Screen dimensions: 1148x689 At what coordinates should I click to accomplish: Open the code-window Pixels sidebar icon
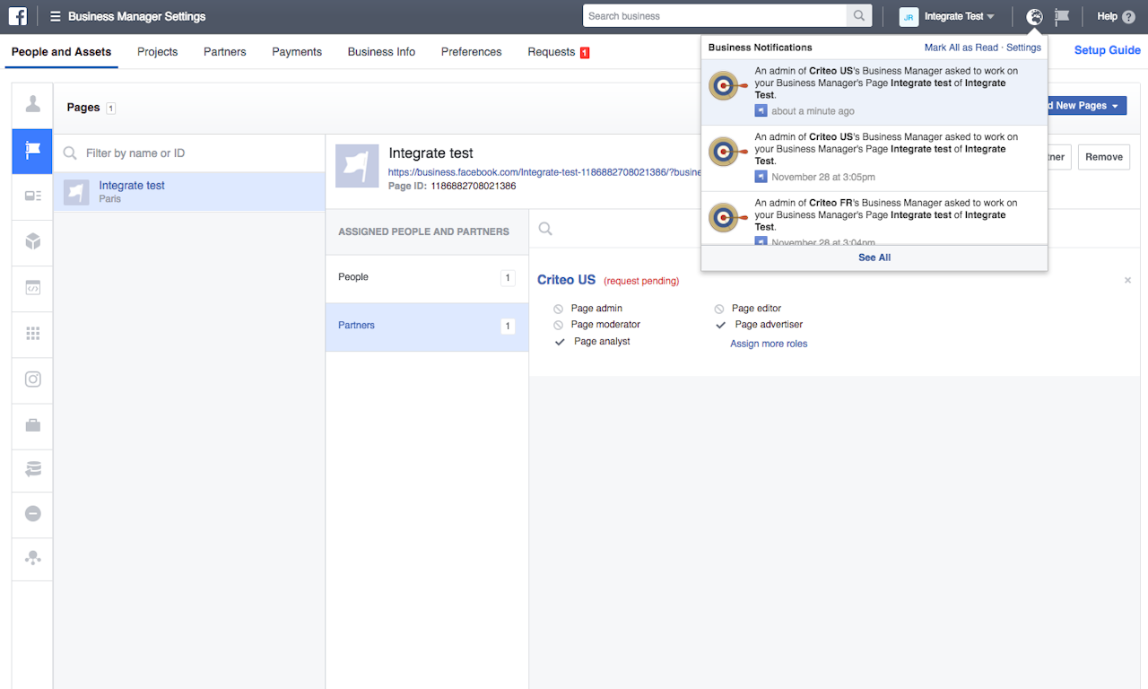[33, 288]
